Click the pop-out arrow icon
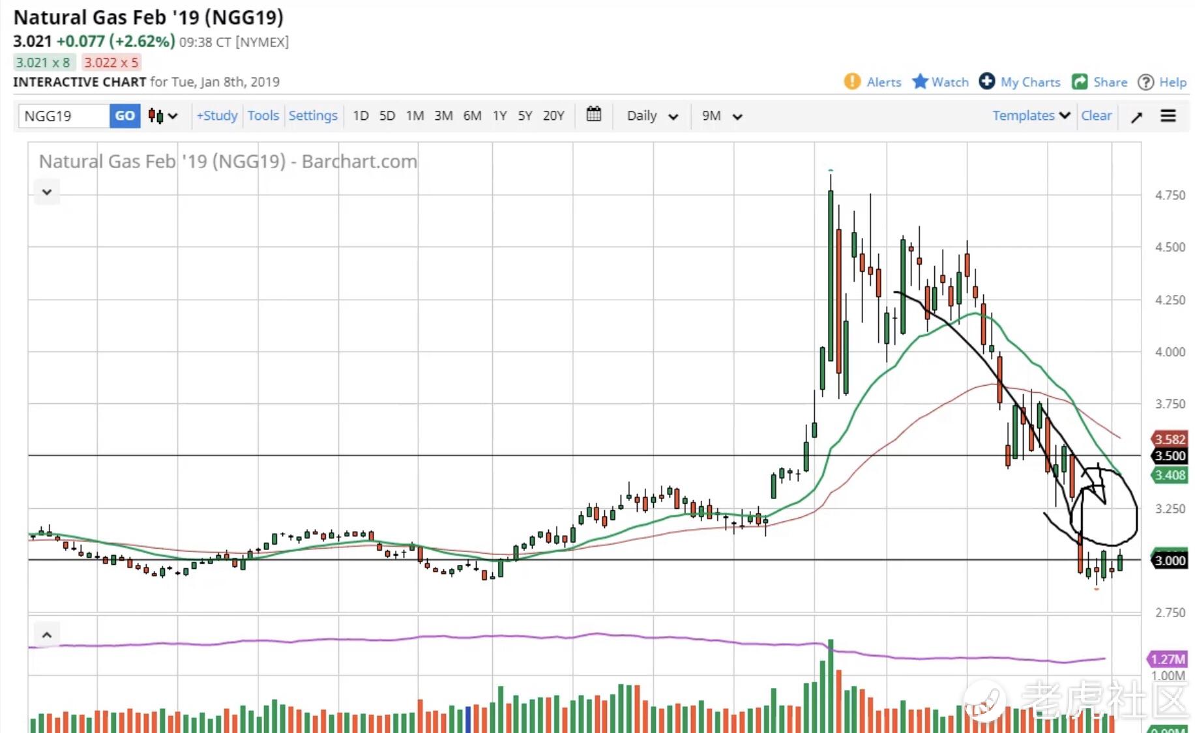 [x=1136, y=117]
